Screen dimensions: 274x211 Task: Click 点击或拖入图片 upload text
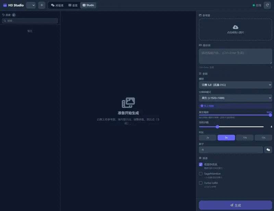pyautogui.click(x=235, y=32)
